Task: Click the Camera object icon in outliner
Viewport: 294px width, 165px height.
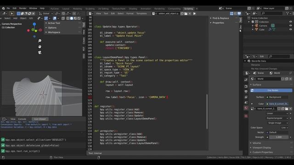Action: 256,26
